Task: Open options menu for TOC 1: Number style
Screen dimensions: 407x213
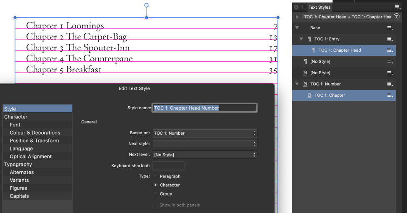Action: [x=390, y=84]
